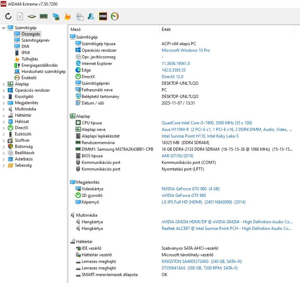This screenshot has height=283, width=300.
Task: Click the Eszközök tree icon
Action: point(10,134)
